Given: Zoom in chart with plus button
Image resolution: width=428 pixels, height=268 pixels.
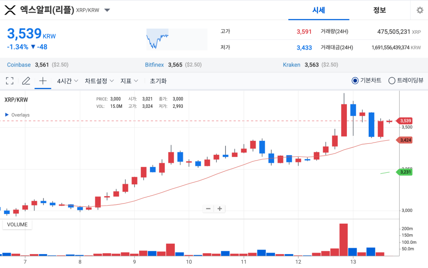Looking at the screenshot, I should 219,209.
